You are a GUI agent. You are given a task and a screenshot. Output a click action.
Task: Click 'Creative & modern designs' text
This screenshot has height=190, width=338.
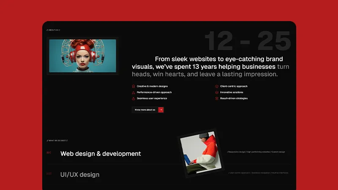[152, 86]
